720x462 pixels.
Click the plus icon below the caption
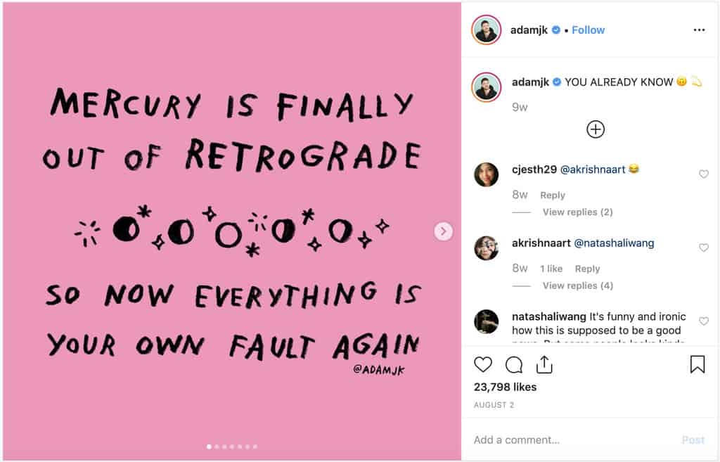596,129
